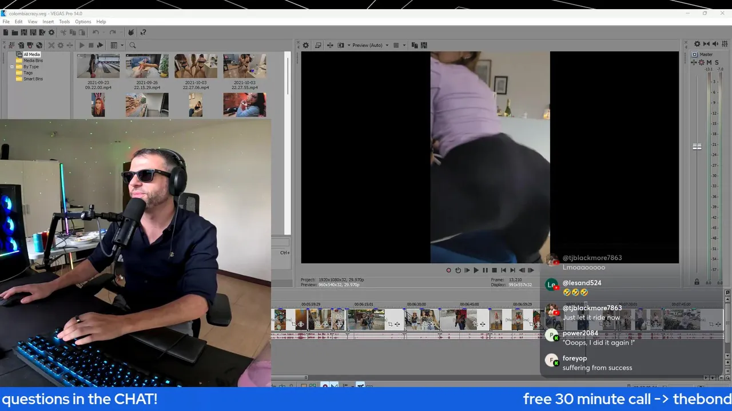Screen dimensions: 732x411
Task: Go to start of project
Action: (x=503, y=270)
